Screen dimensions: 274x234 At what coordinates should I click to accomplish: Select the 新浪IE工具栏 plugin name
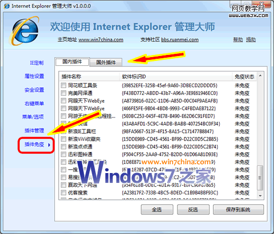click(x=82, y=131)
